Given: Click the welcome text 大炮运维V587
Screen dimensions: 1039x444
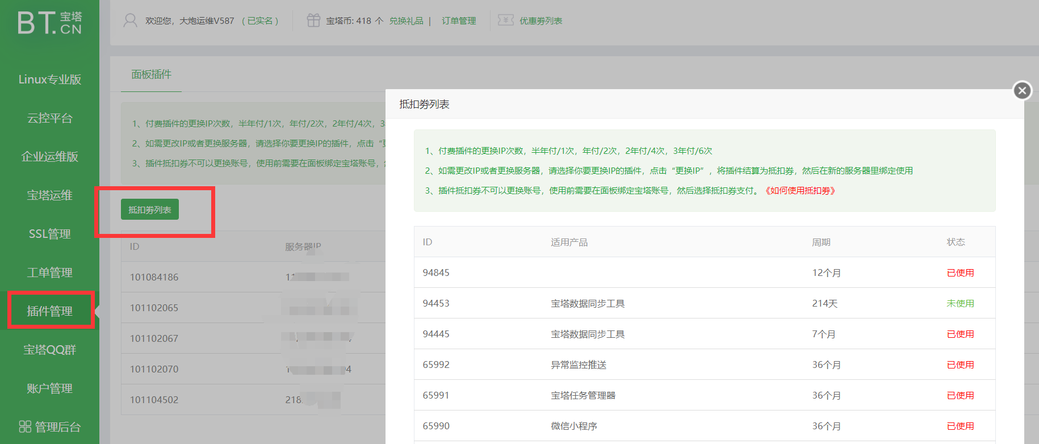Looking at the screenshot, I should click(207, 21).
